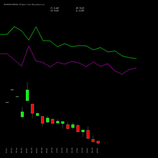Select the 21 Jan date label

tap(6, 150)
